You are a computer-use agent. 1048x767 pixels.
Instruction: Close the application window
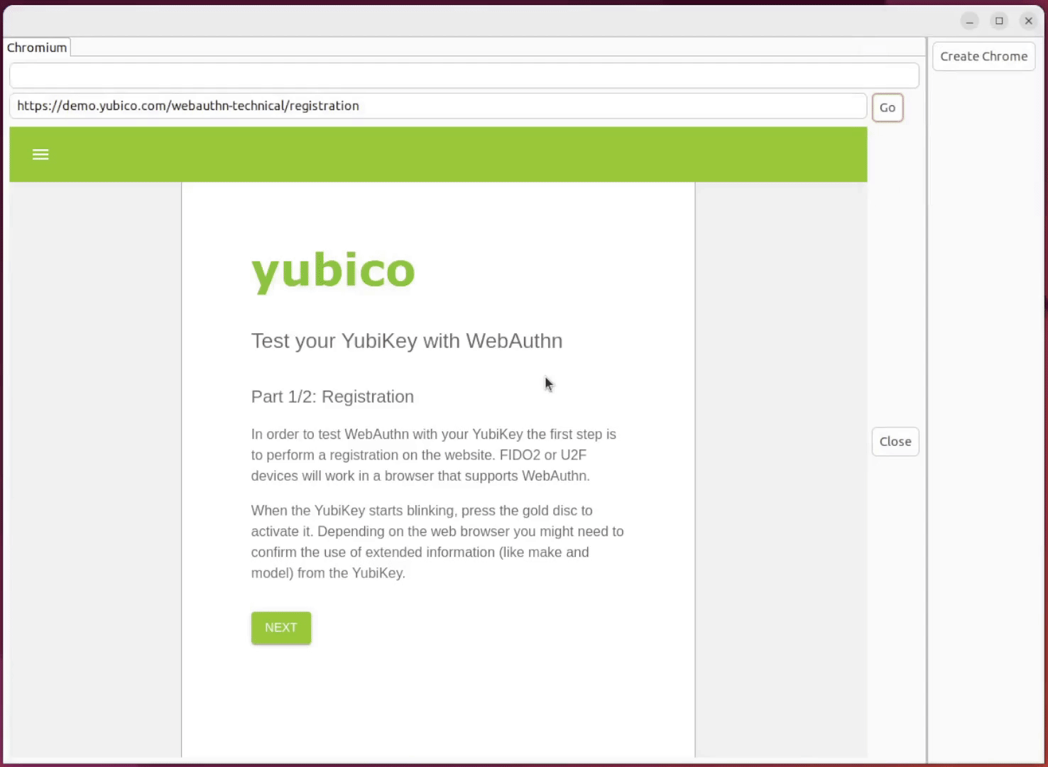click(1028, 21)
